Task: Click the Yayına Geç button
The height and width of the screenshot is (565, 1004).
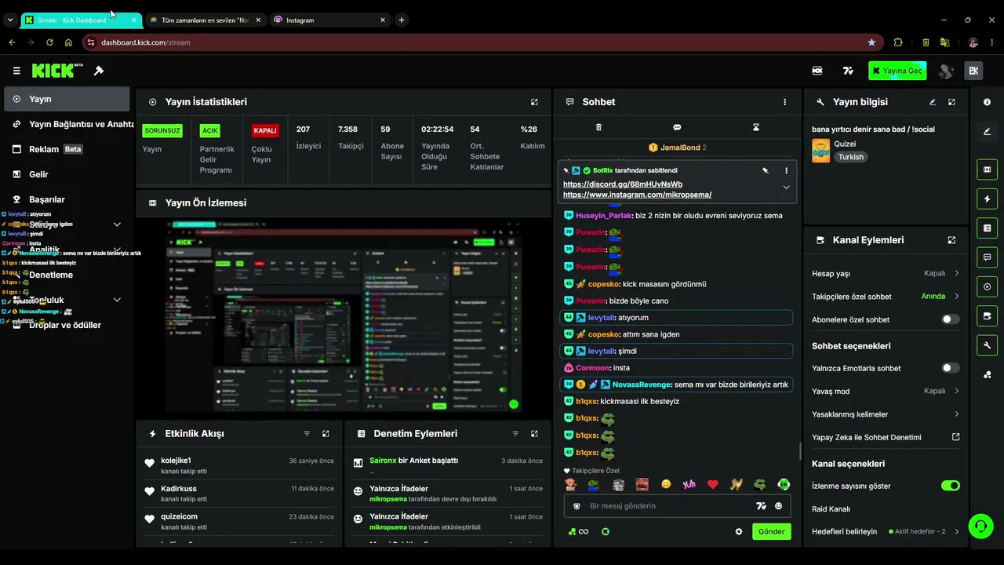Action: (897, 71)
